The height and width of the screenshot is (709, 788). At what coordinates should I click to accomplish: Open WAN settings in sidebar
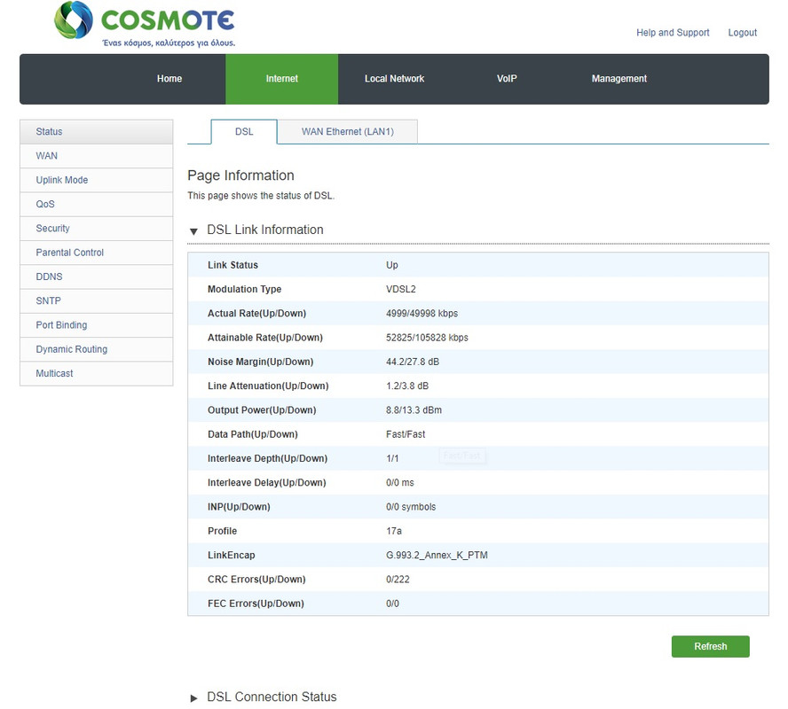coord(97,156)
